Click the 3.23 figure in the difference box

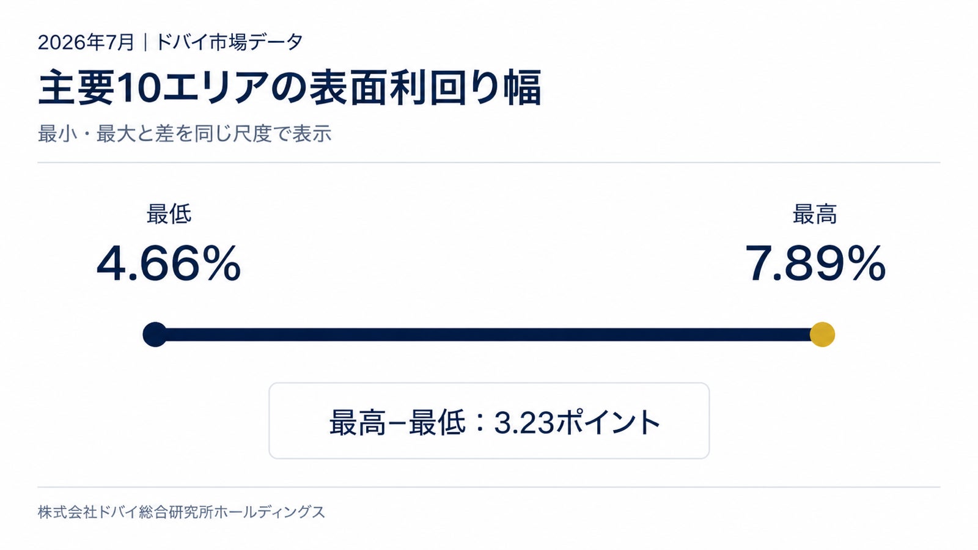pyautogui.click(x=524, y=422)
